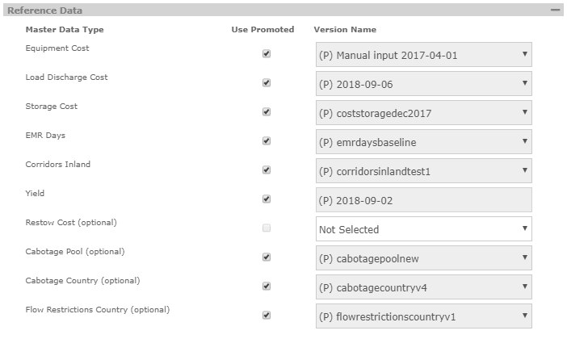Click the Yield version name field
Screen dimensions: 567x339
pos(423,200)
